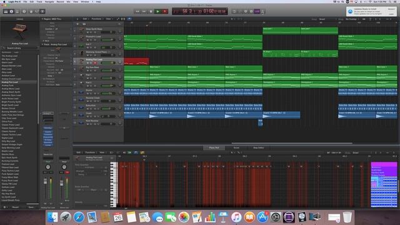Open the Inspector via toolbar icon
The height and width of the screenshot is (225, 400).
[11, 11]
